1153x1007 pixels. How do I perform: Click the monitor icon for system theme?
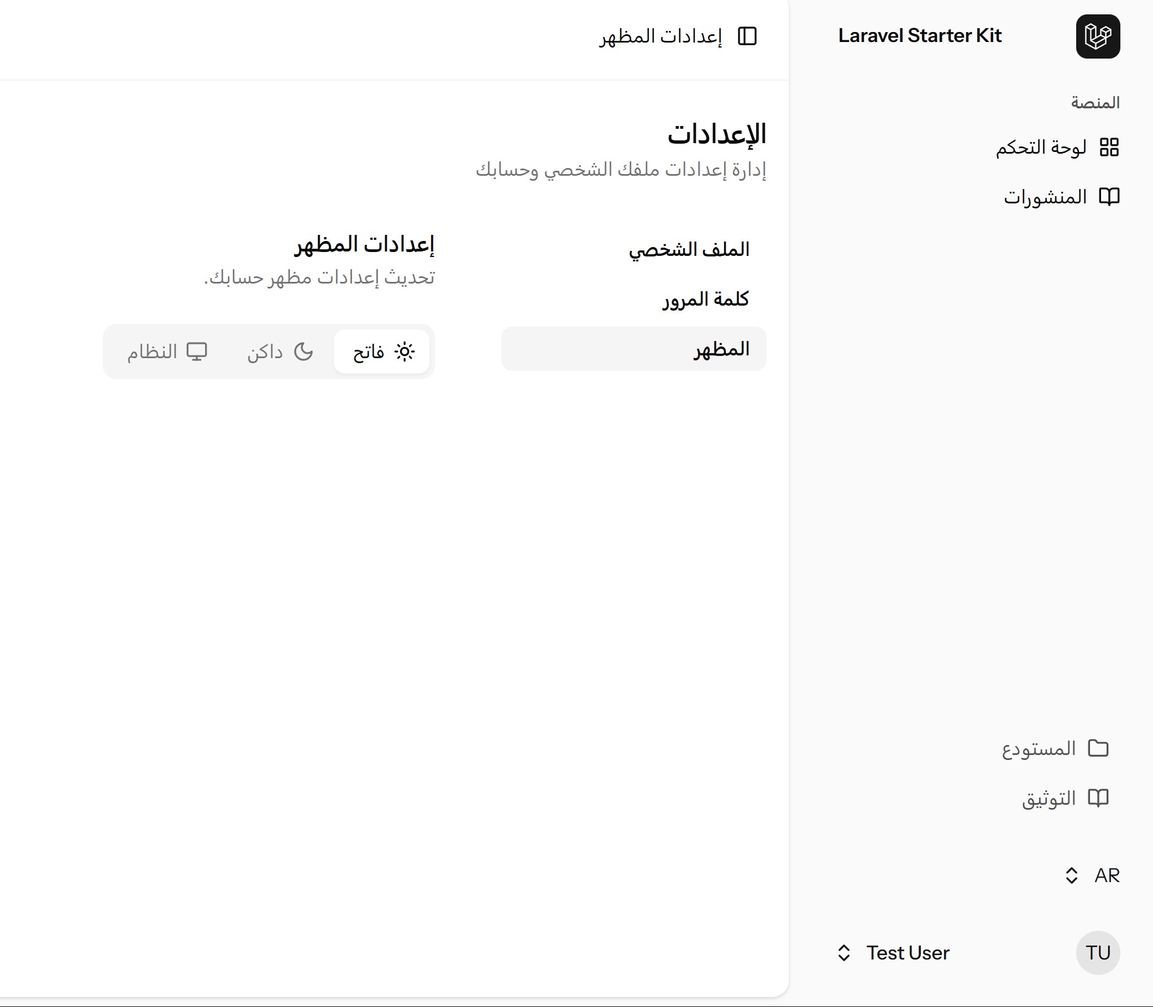(x=197, y=352)
